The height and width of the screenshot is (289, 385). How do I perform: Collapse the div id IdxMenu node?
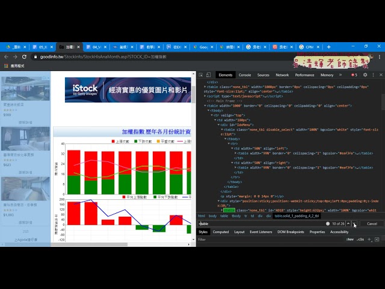point(218,125)
